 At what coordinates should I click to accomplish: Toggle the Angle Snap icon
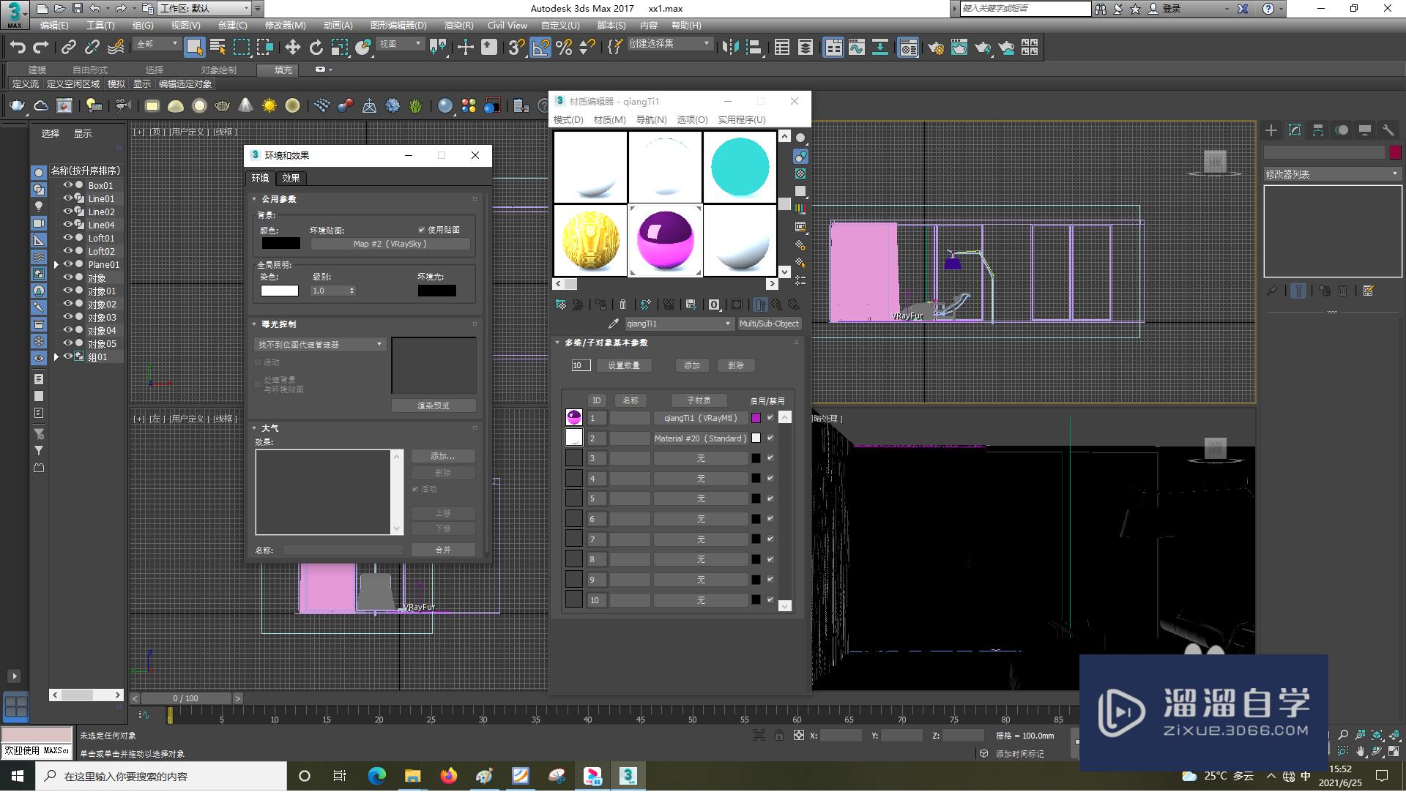click(x=540, y=48)
